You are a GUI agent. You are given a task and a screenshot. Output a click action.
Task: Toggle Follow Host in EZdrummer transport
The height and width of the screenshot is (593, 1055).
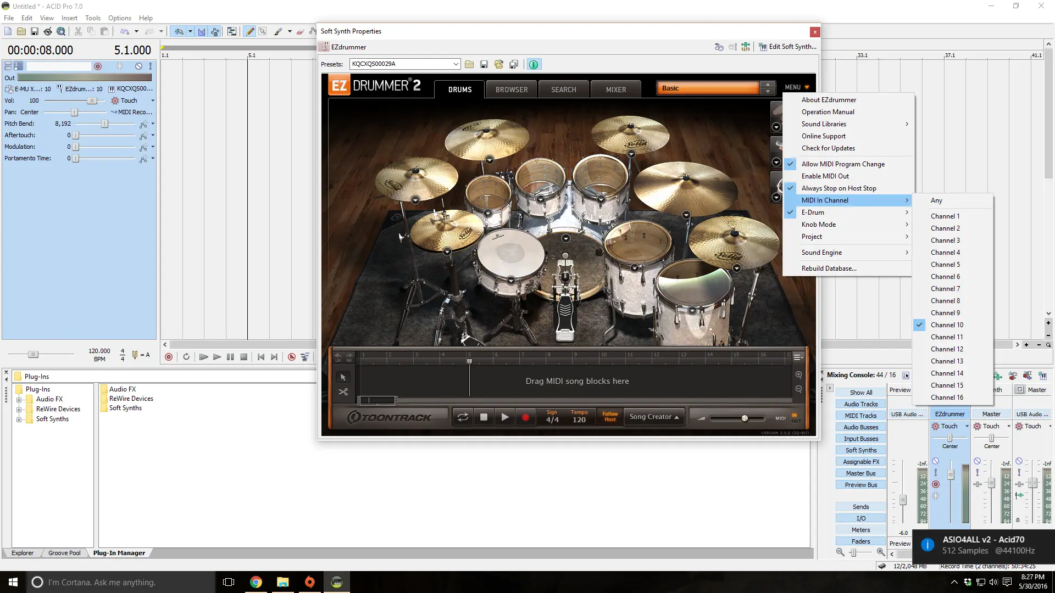tap(609, 417)
